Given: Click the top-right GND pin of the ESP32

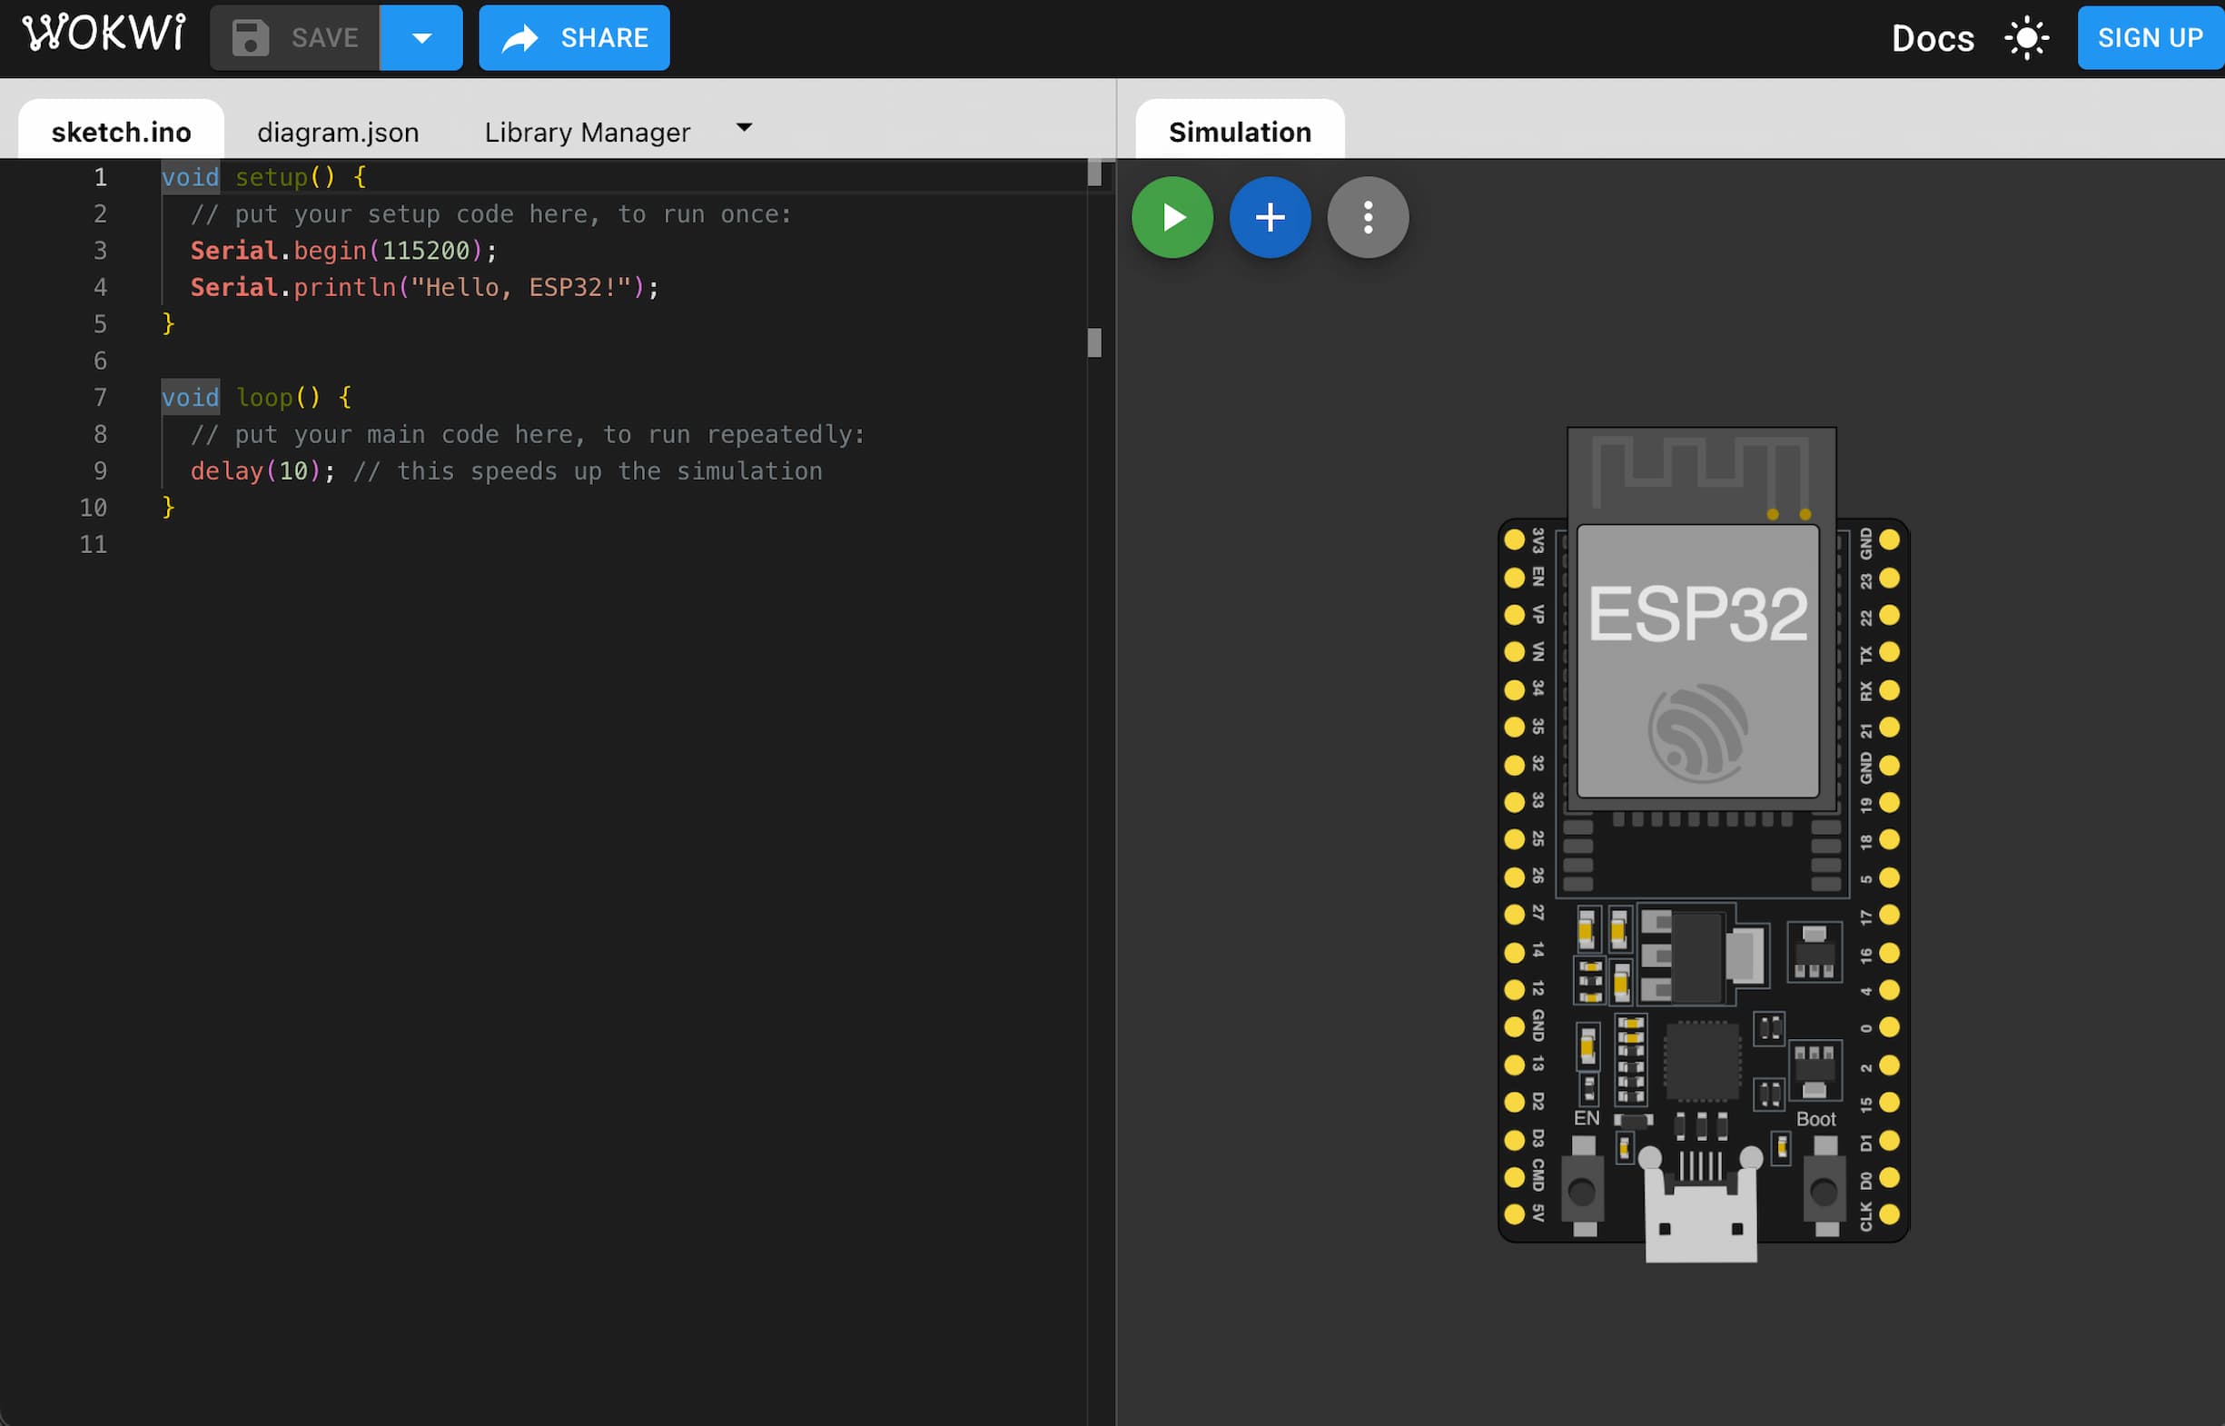Looking at the screenshot, I should pos(1889,540).
